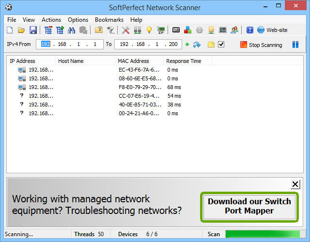Viewport: 310px width, 242px height.
Task: Visit the Web-site globe link
Action: 272,30
